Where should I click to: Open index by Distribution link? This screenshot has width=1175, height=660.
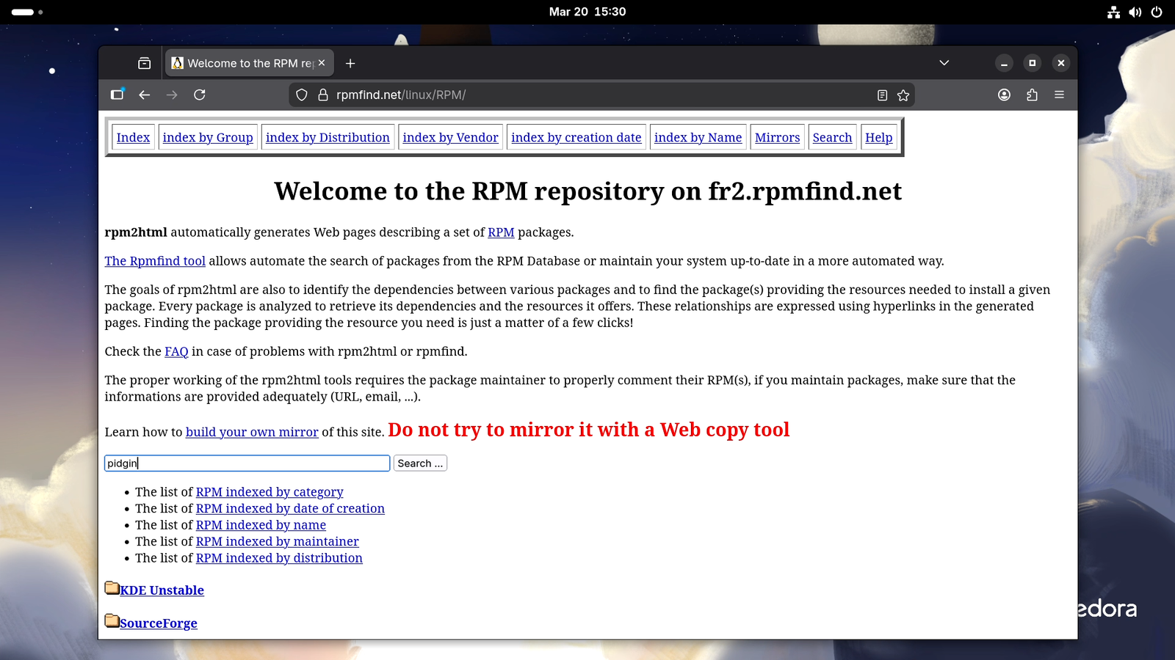pyautogui.click(x=328, y=137)
